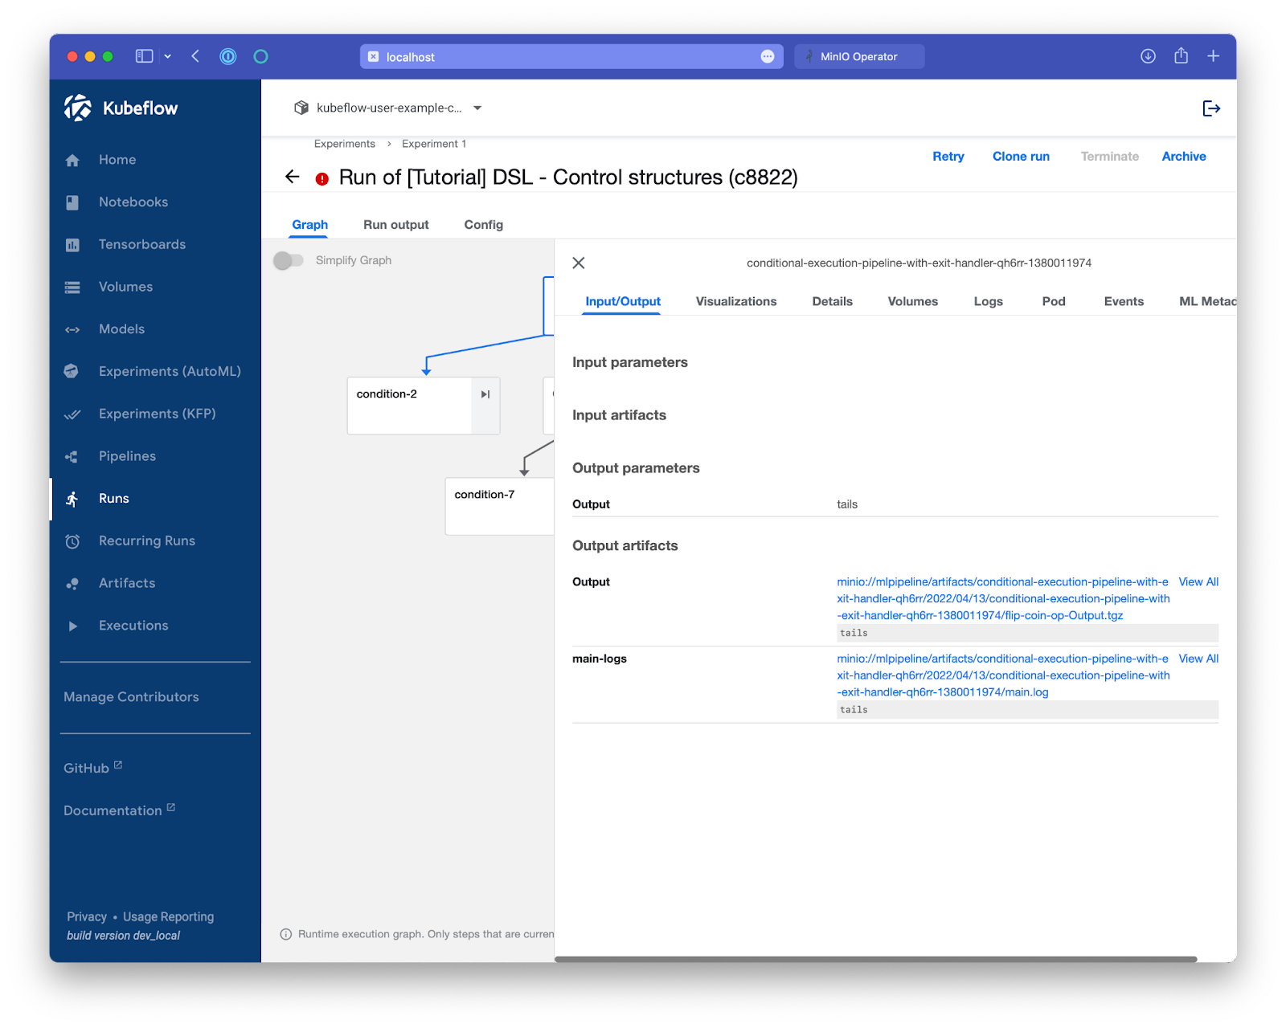Image resolution: width=1286 pixels, height=1028 pixels.
Task: Expand the Safari sidebar dropdown chevron
Action: click(167, 56)
